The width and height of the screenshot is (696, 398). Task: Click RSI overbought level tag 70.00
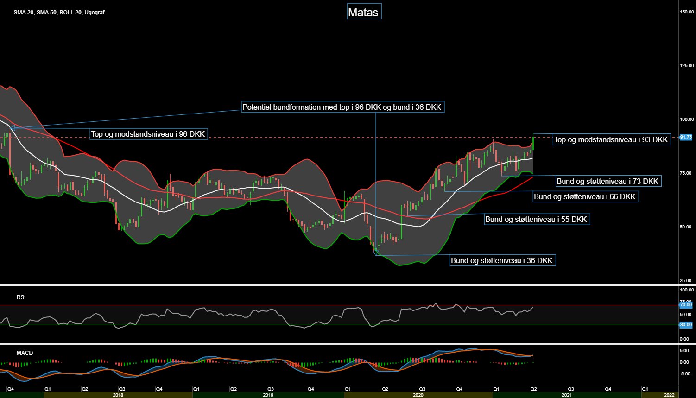click(x=685, y=305)
